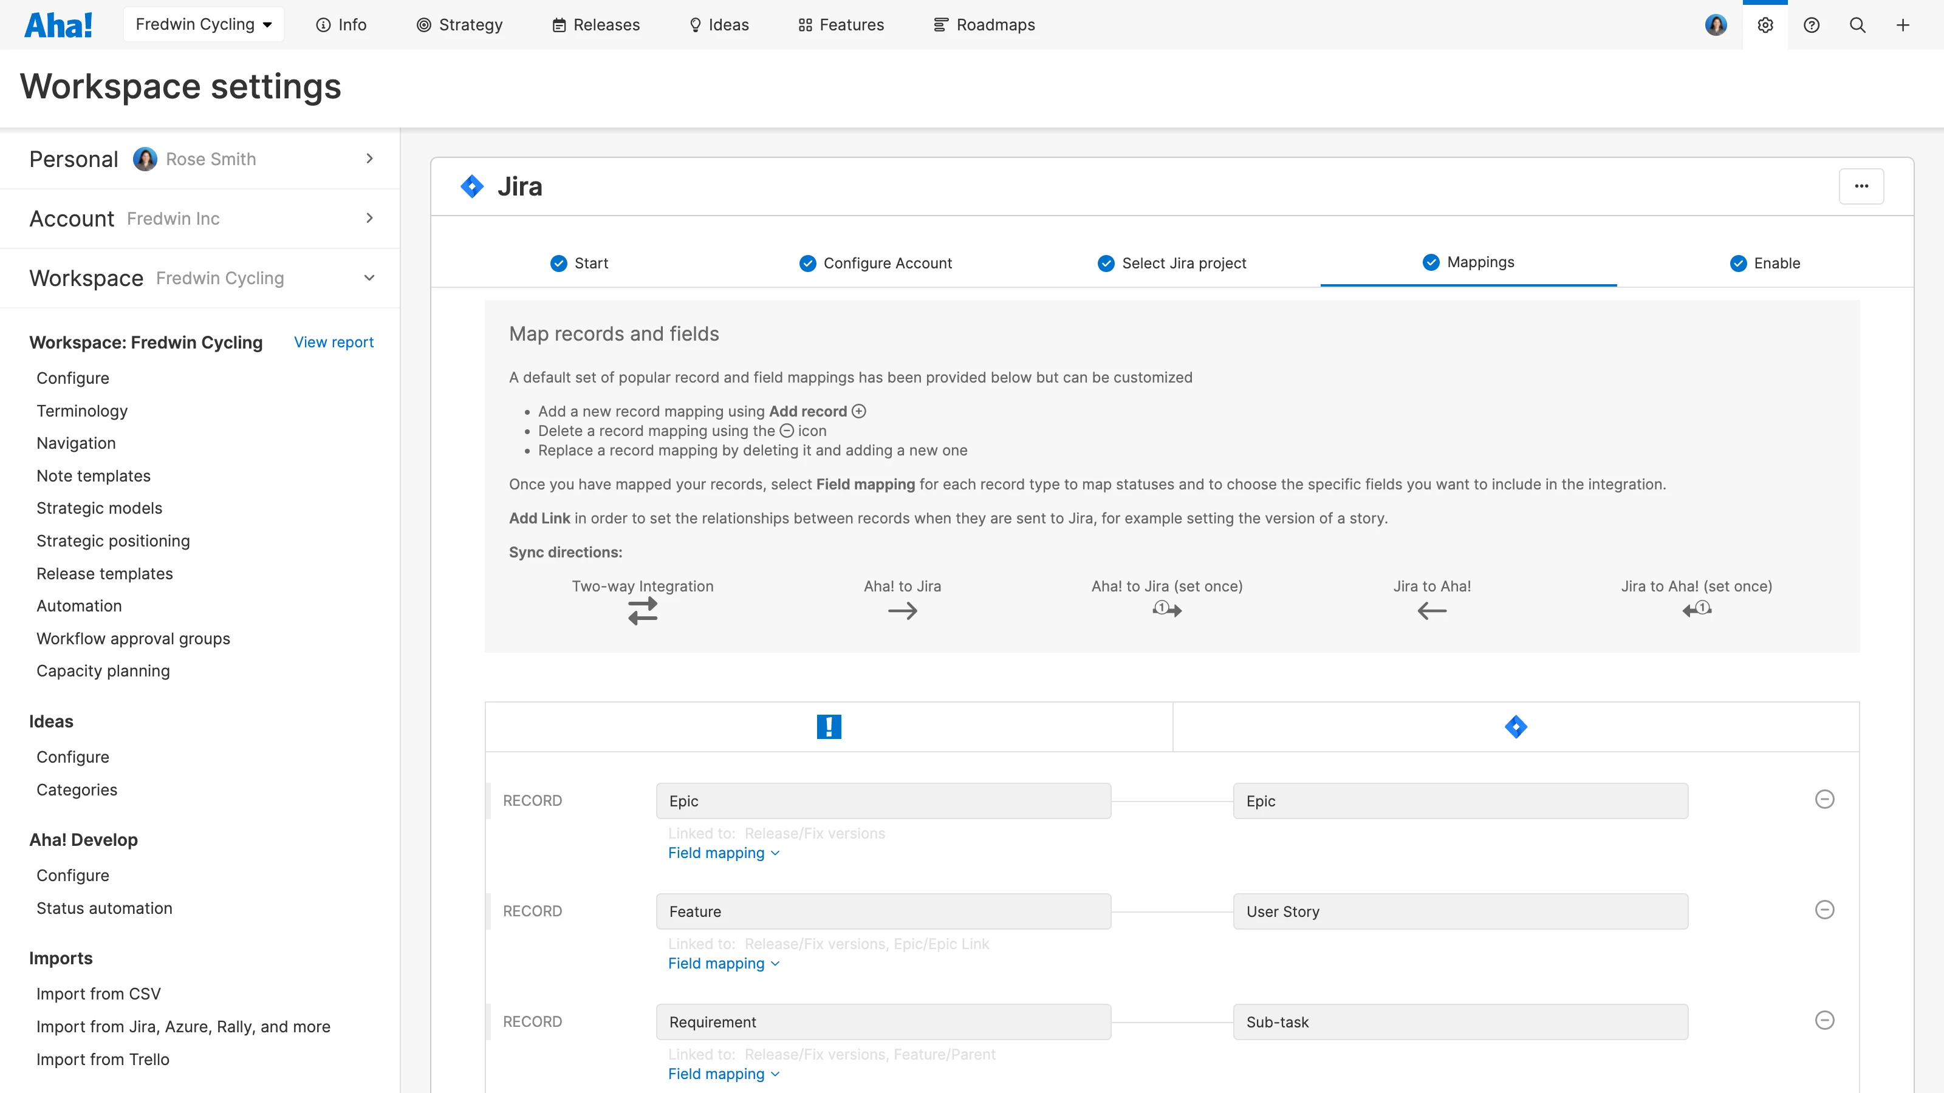
Task: Open the Fredwin Cycling workspace selector
Action: (x=203, y=24)
